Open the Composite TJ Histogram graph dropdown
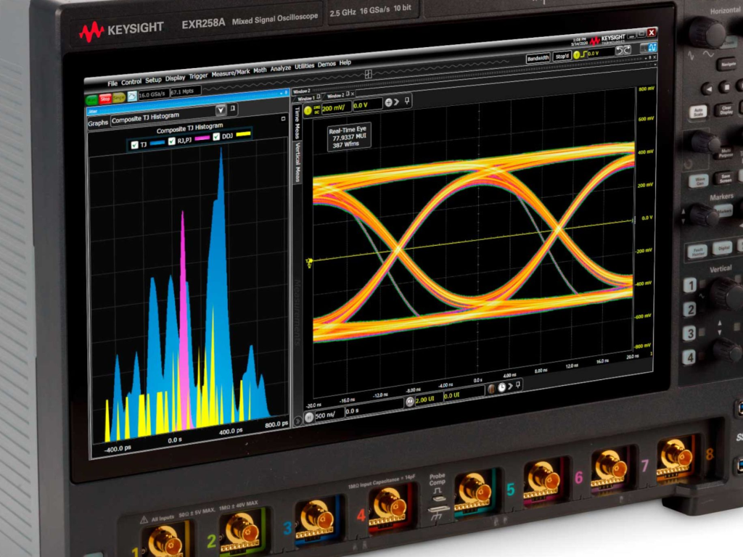Image resolution: width=743 pixels, height=557 pixels. click(221, 111)
